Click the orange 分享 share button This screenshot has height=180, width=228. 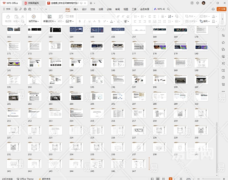[222, 9]
